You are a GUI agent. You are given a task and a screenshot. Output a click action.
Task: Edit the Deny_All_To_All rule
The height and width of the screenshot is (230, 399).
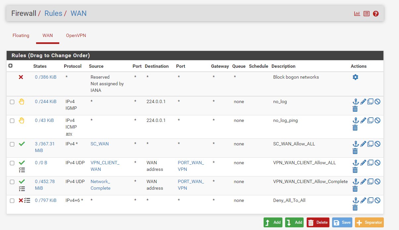(363, 200)
